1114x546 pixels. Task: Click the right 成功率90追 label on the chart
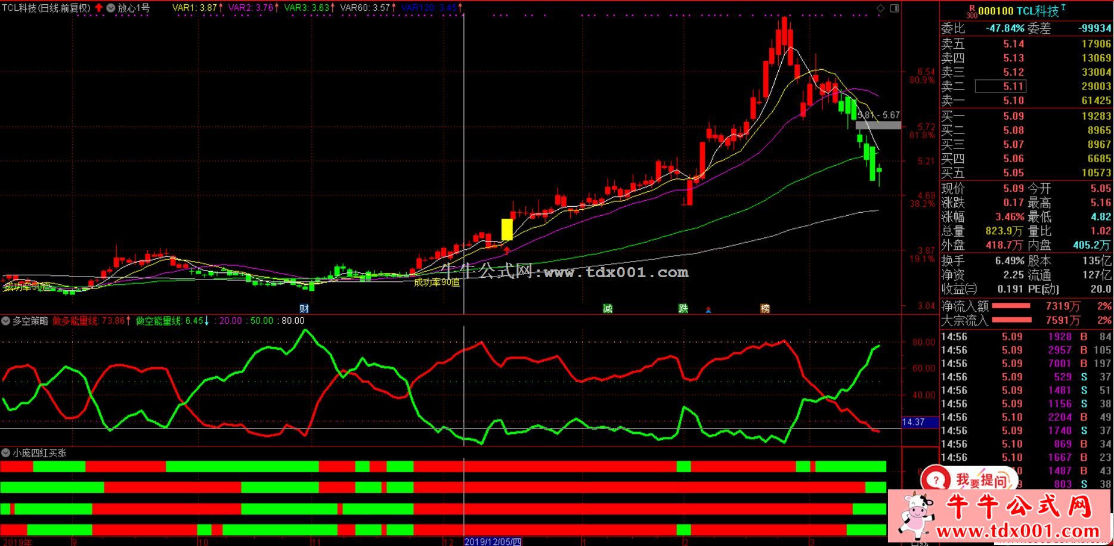click(x=437, y=283)
